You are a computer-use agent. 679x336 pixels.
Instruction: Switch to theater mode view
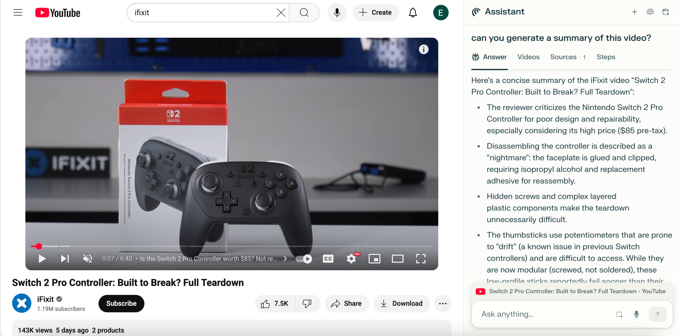pos(397,258)
